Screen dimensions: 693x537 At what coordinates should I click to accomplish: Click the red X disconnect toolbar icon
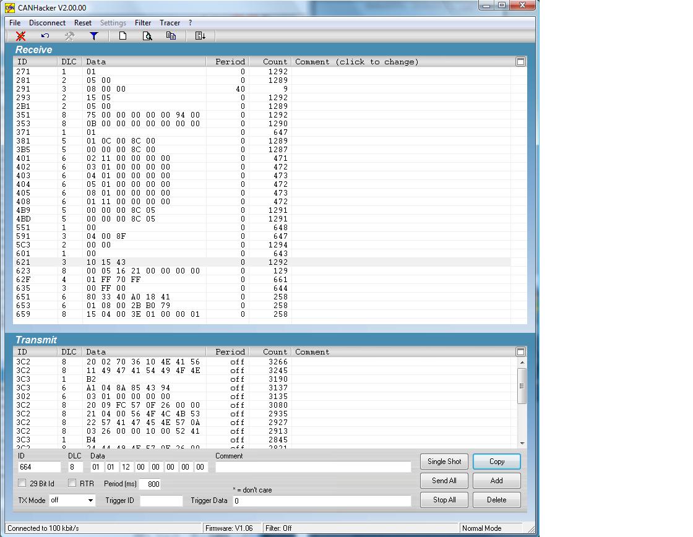(x=20, y=37)
